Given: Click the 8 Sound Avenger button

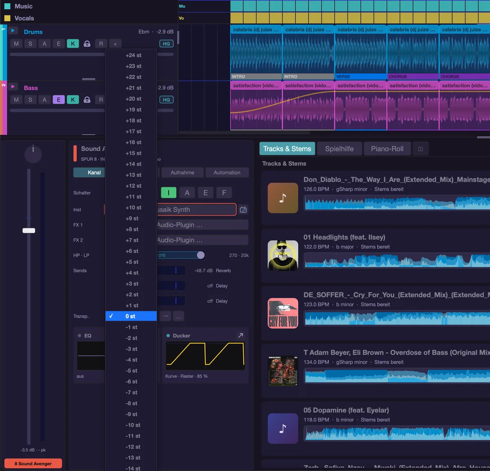Looking at the screenshot, I should pyautogui.click(x=33, y=464).
